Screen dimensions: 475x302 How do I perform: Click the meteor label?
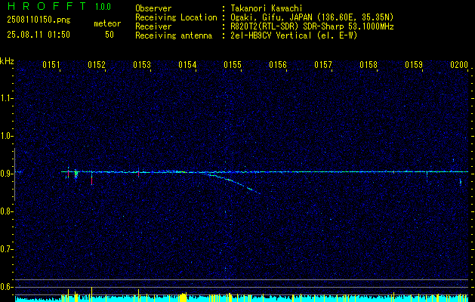(107, 23)
